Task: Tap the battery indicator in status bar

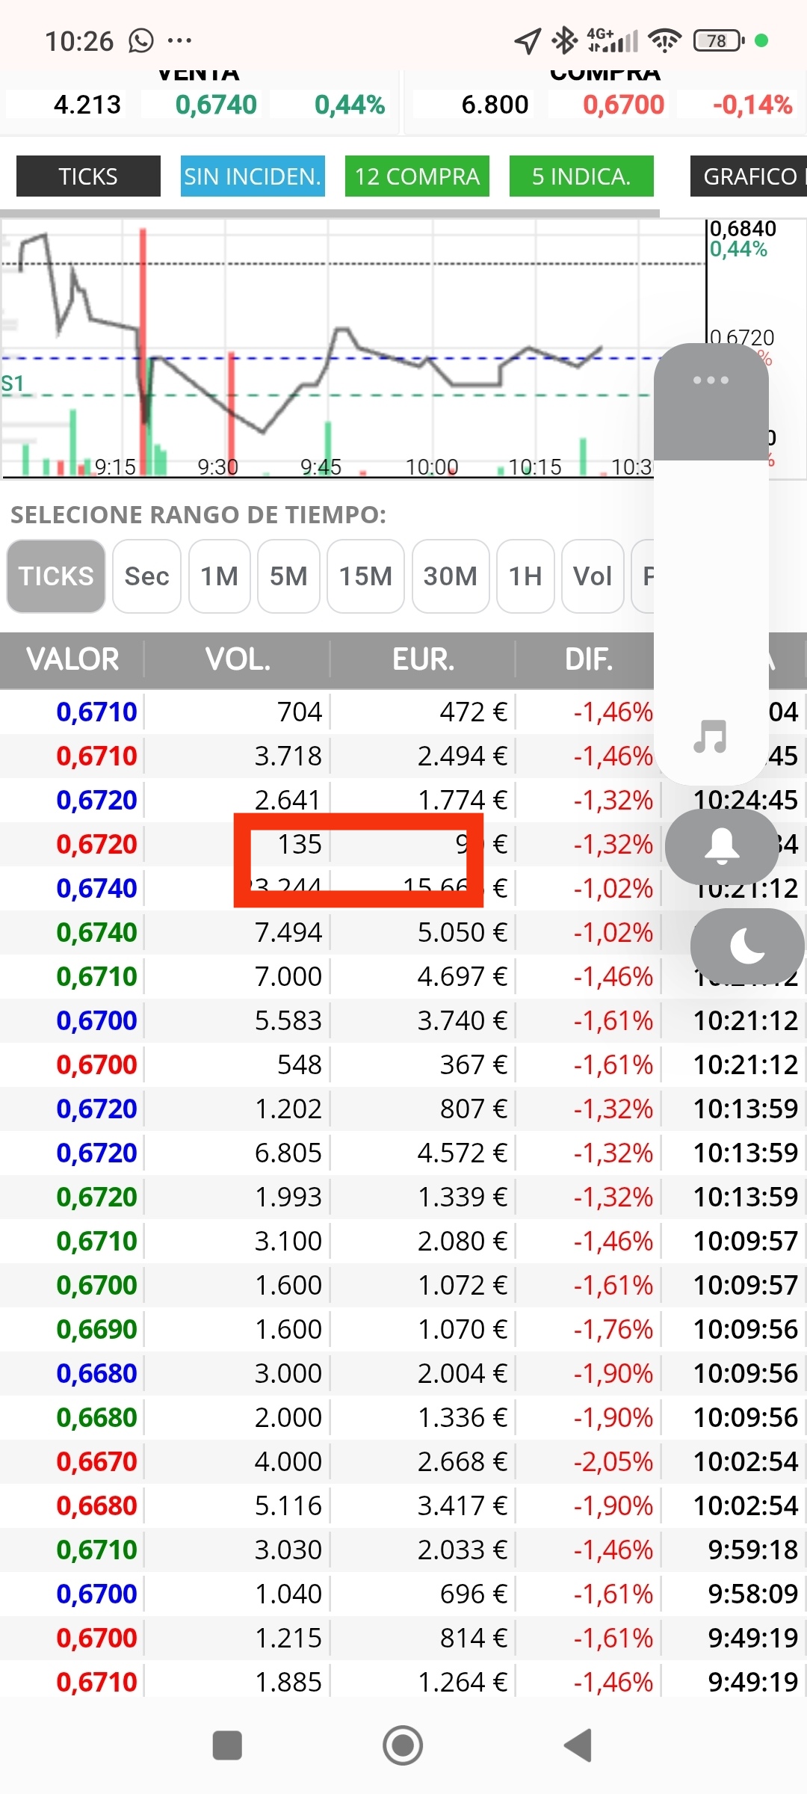Action: pos(718,40)
